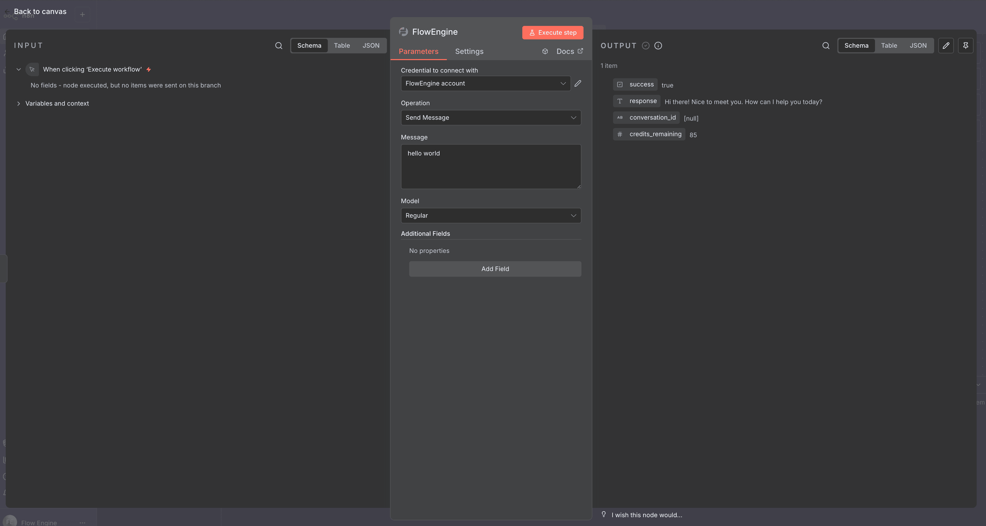Viewport: 986px width, 526px height.
Task: Pin the output data
Action: pyautogui.click(x=966, y=46)
